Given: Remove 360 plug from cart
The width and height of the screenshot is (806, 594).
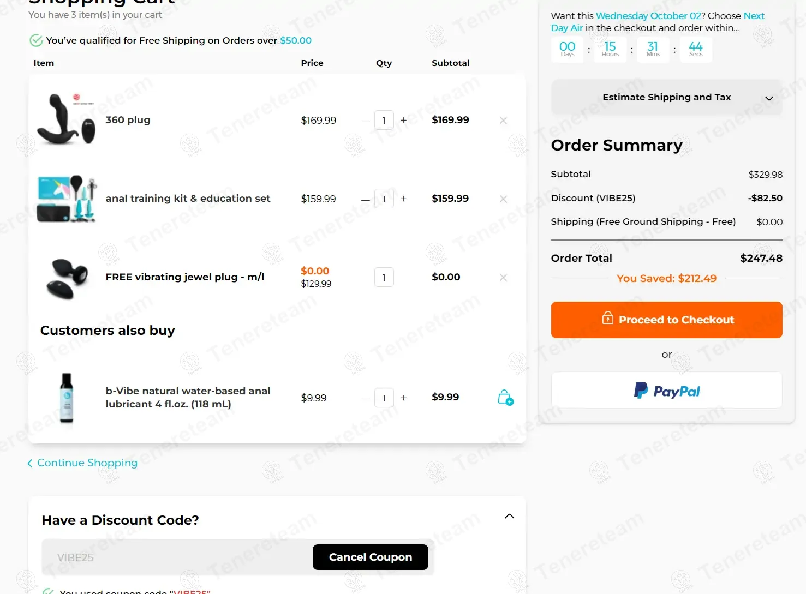Looking at the screenshot, I should [x=503, y=121].
